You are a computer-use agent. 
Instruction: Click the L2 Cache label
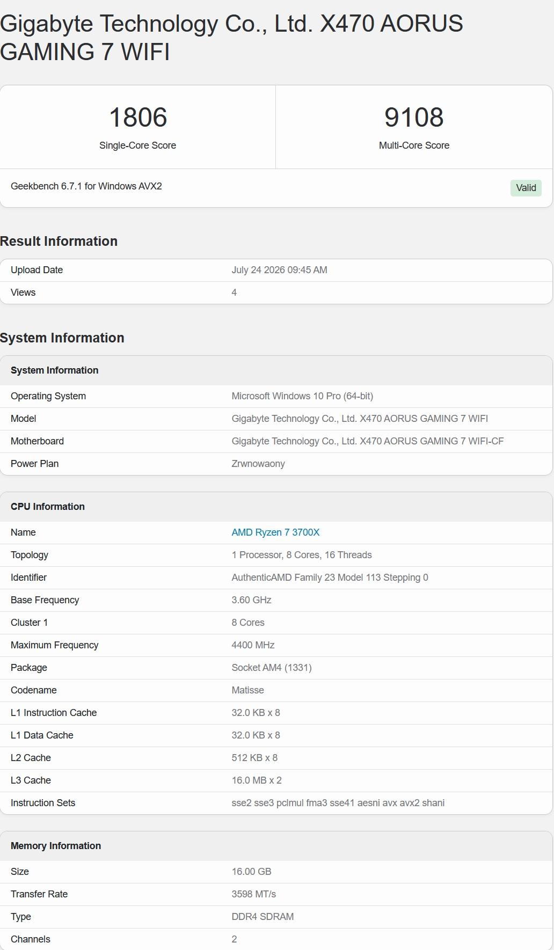tap(31, 758)
